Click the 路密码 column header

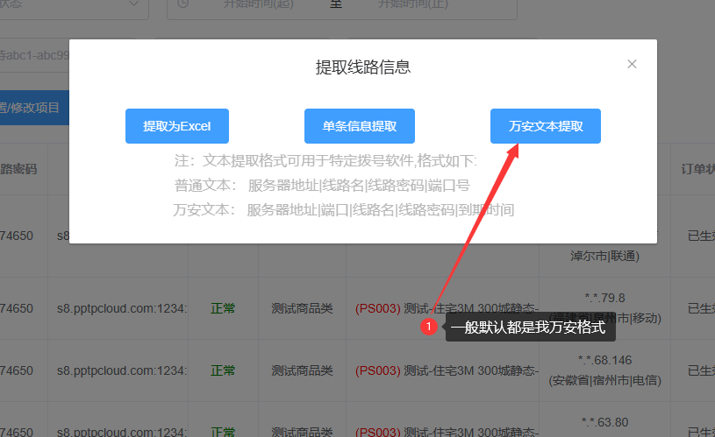(x=18, y=169)
